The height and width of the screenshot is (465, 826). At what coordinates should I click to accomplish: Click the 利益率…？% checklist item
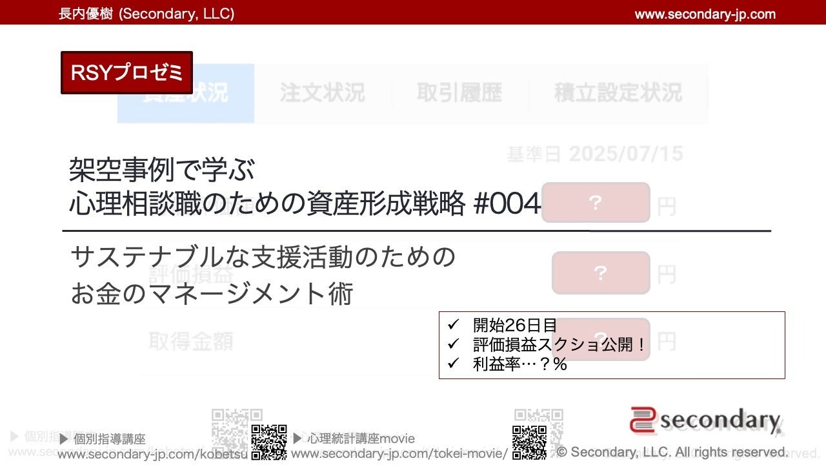point(519,364)
